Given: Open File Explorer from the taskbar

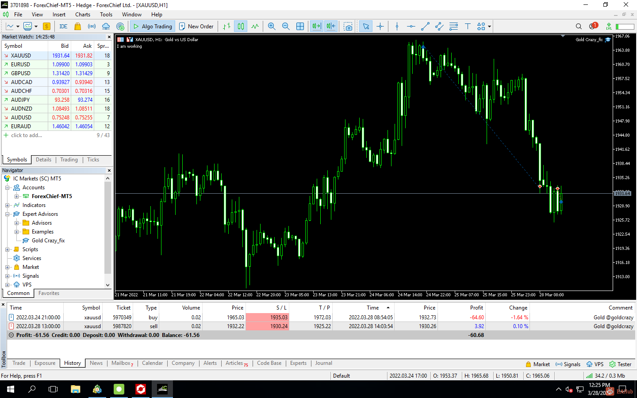Looking at the screenshot, I should 76,389.
